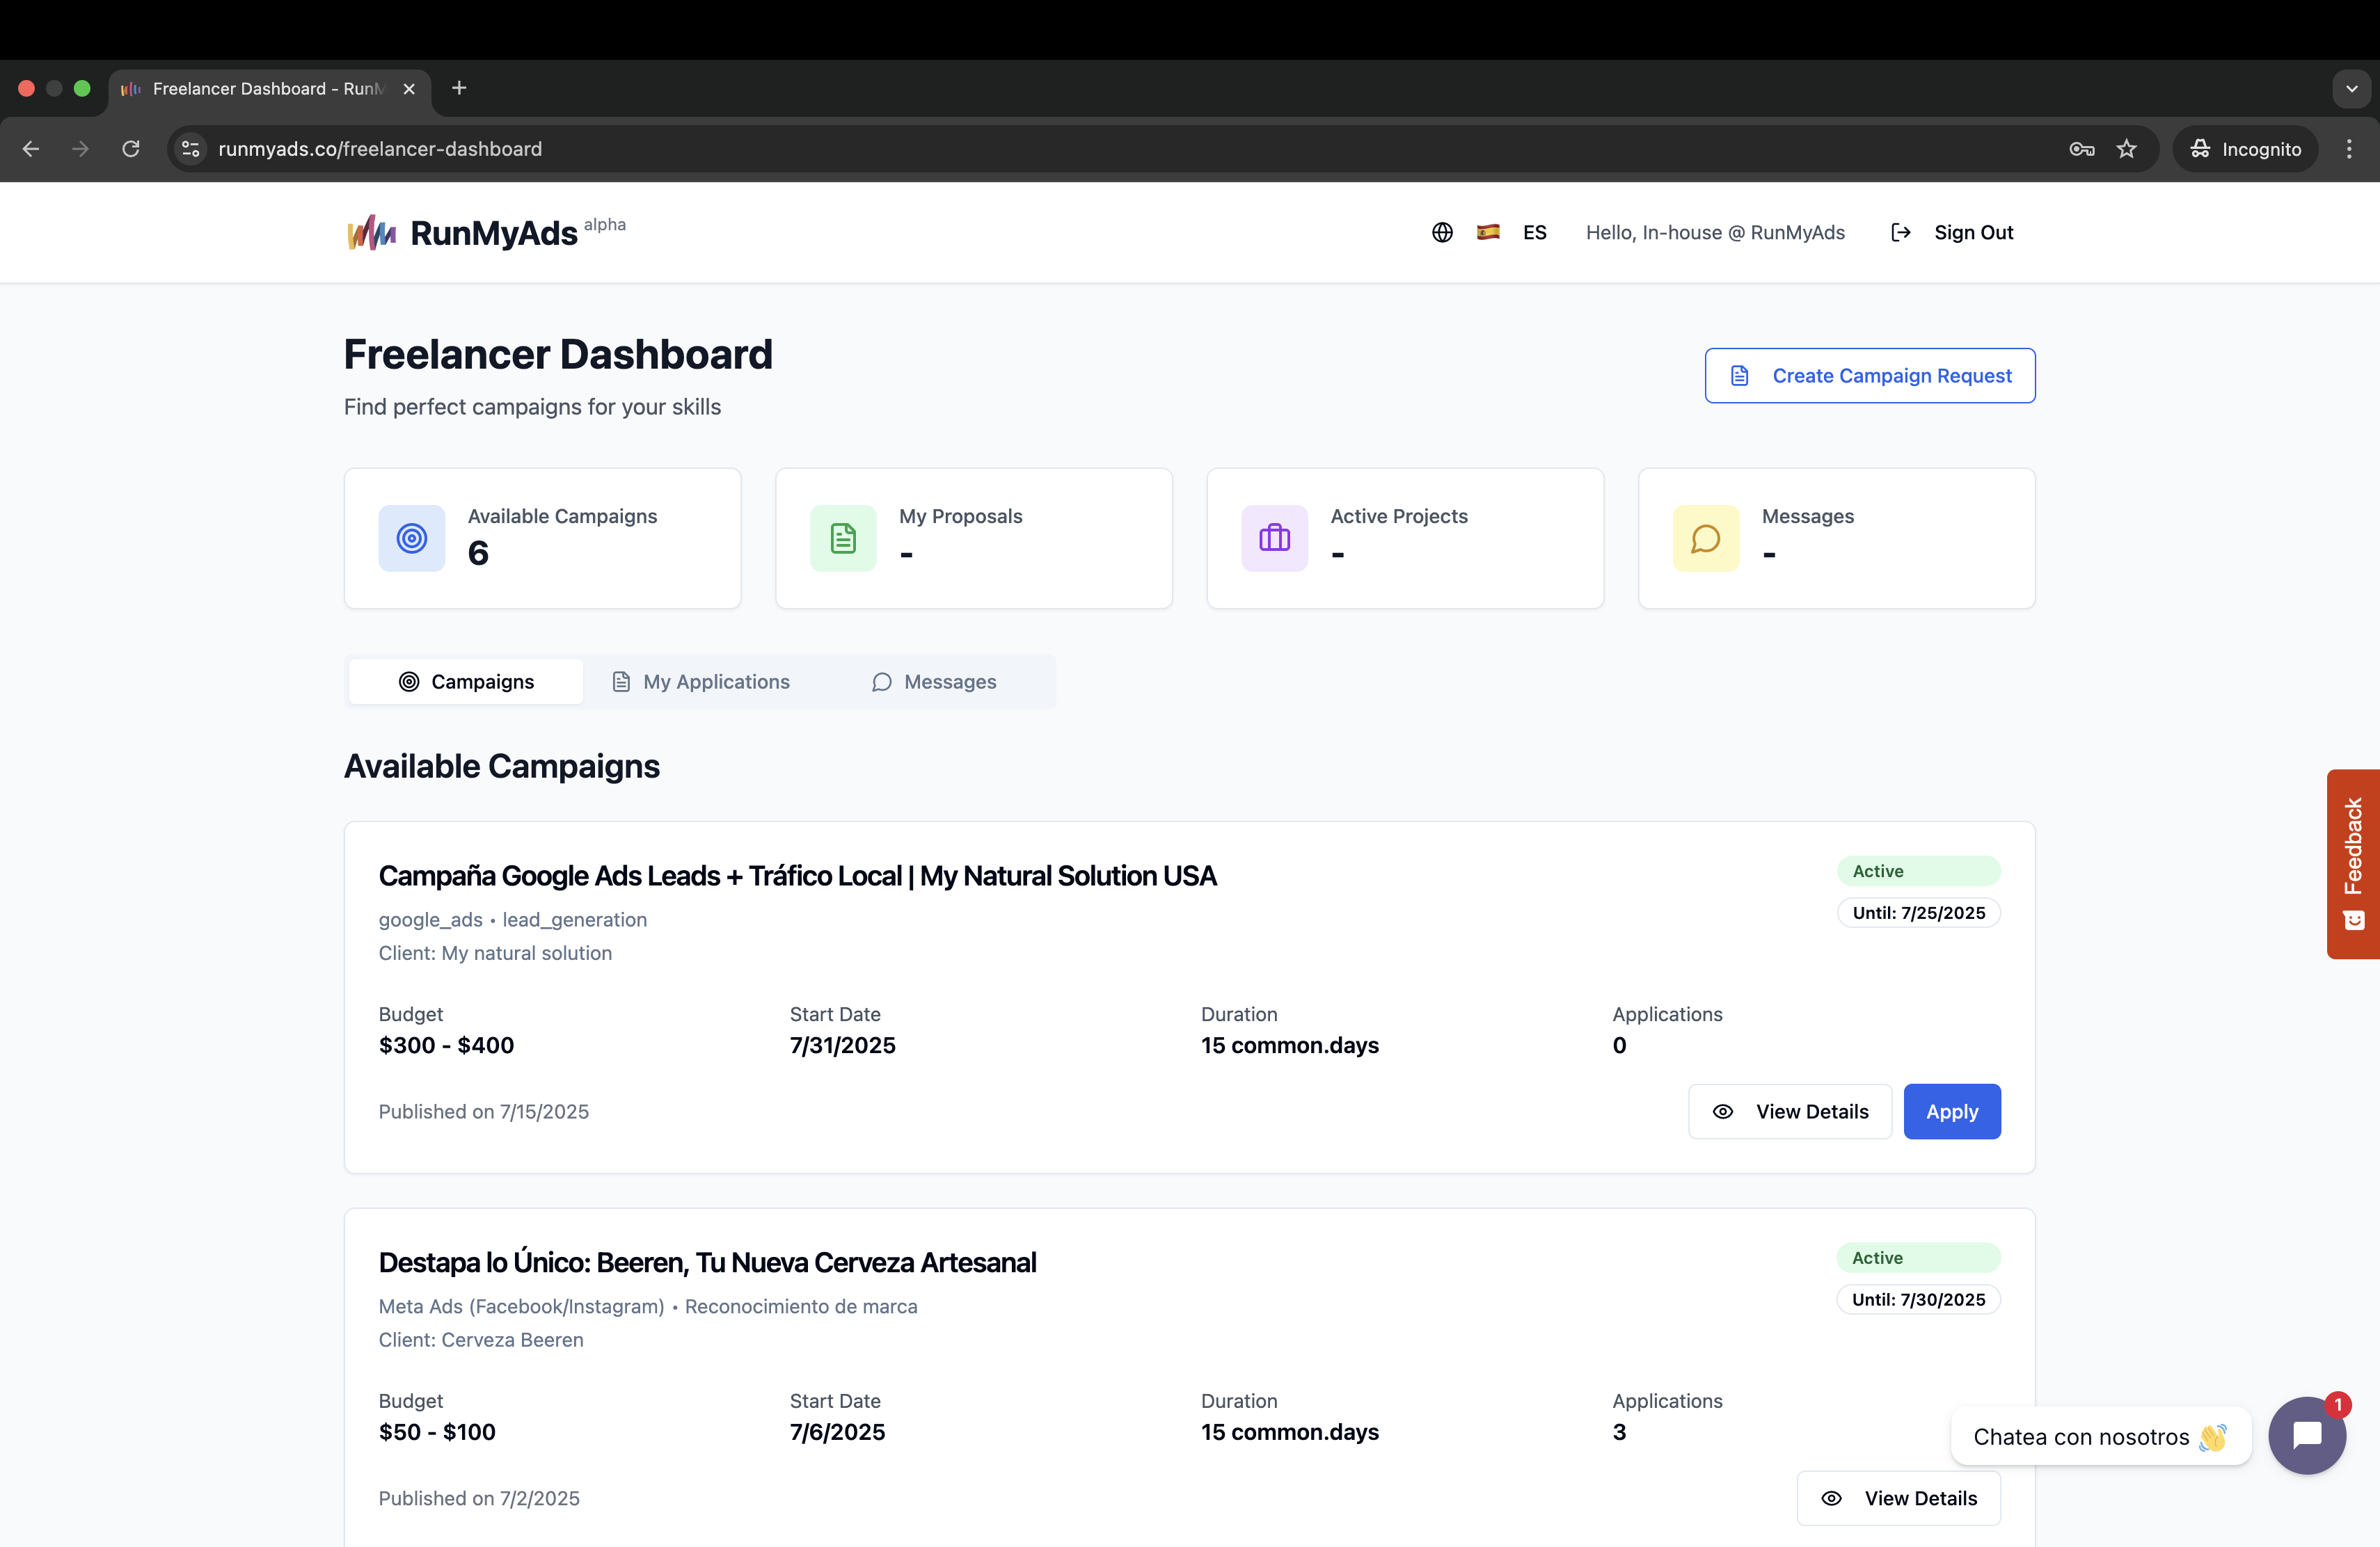Open the Google Ads Leads campaign title
This screenshot has width=2380, height=1547.
[797, 876]
